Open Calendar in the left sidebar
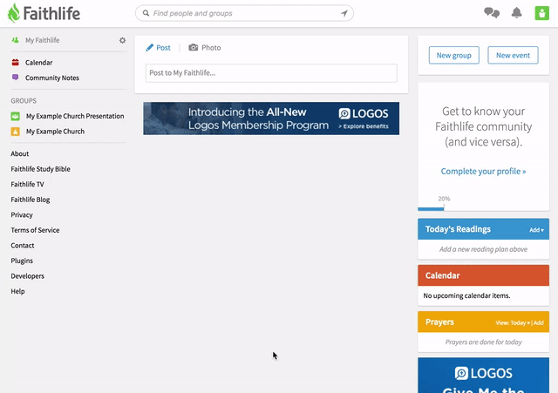The height and width of the screenshot is (393, 558). tap(38, 63)
